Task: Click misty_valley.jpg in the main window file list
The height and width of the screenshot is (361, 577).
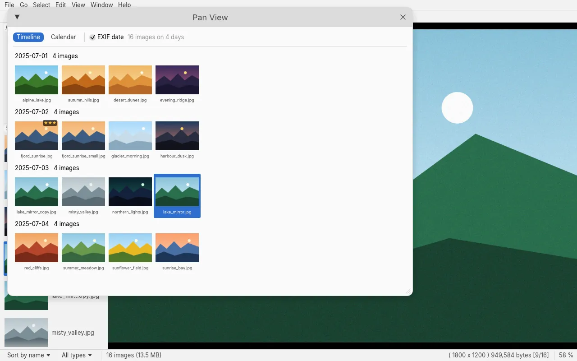Action: click(x=54, y=333)
